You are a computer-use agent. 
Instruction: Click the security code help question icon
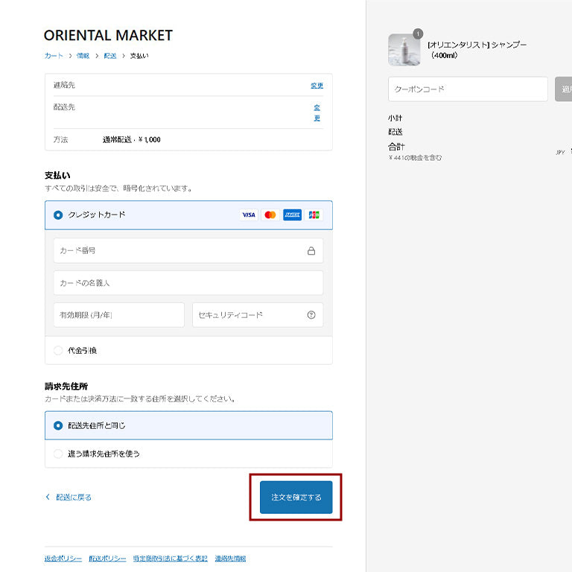[311, 315]
